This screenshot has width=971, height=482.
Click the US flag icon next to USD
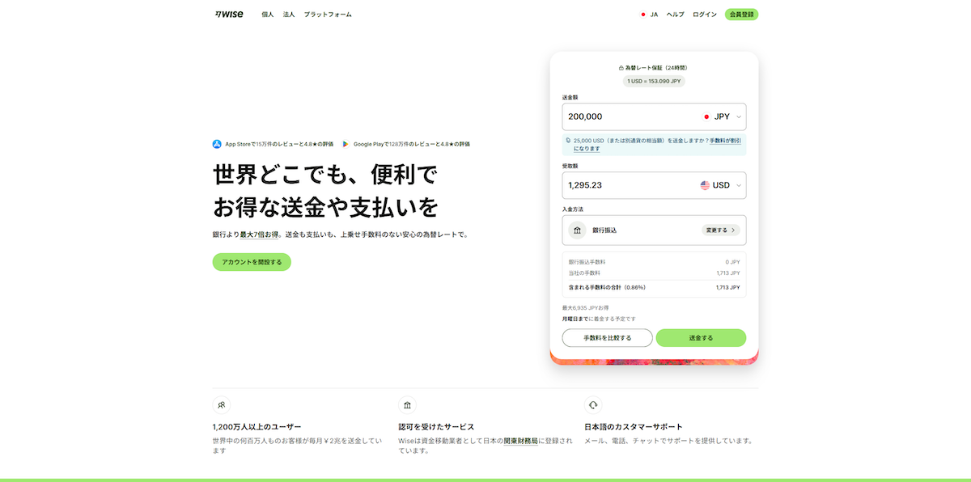706,185
